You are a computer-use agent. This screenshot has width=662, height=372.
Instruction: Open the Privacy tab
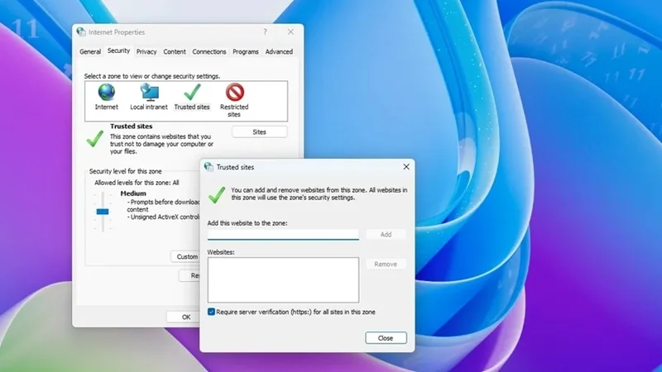tap(146, 51)
